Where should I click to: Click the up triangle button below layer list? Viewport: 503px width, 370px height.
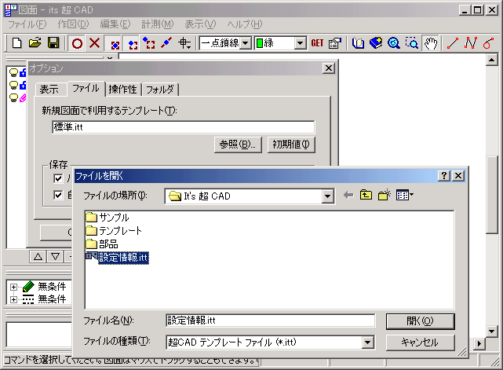click(x=38, y=257)
